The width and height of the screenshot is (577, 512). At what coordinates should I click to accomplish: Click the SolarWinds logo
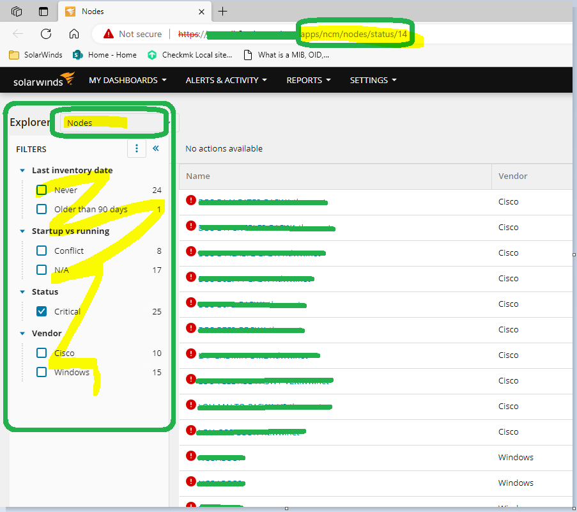44,79
